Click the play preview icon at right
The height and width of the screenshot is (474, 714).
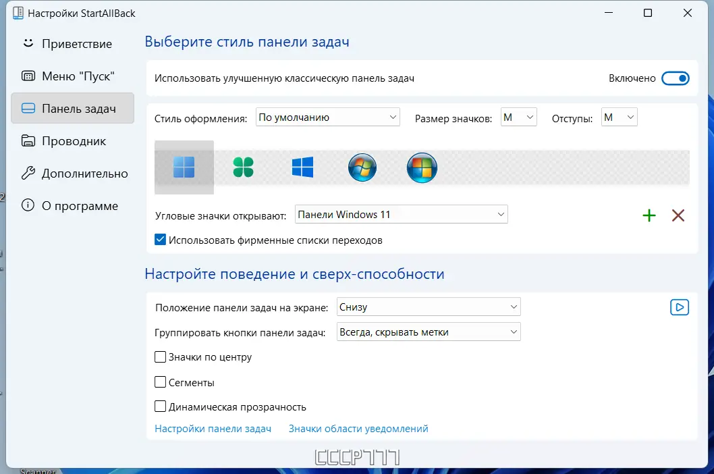click(x=680, y=307)
